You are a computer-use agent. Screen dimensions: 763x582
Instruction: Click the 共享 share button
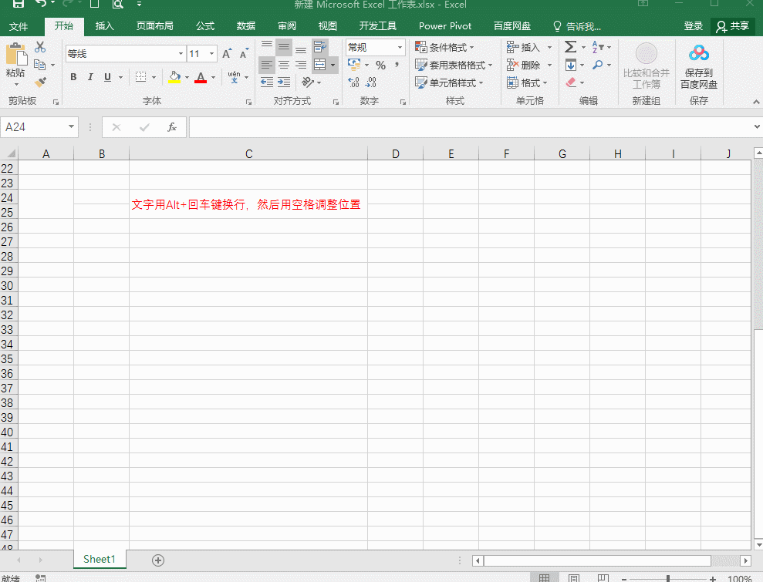coord(732,25)
